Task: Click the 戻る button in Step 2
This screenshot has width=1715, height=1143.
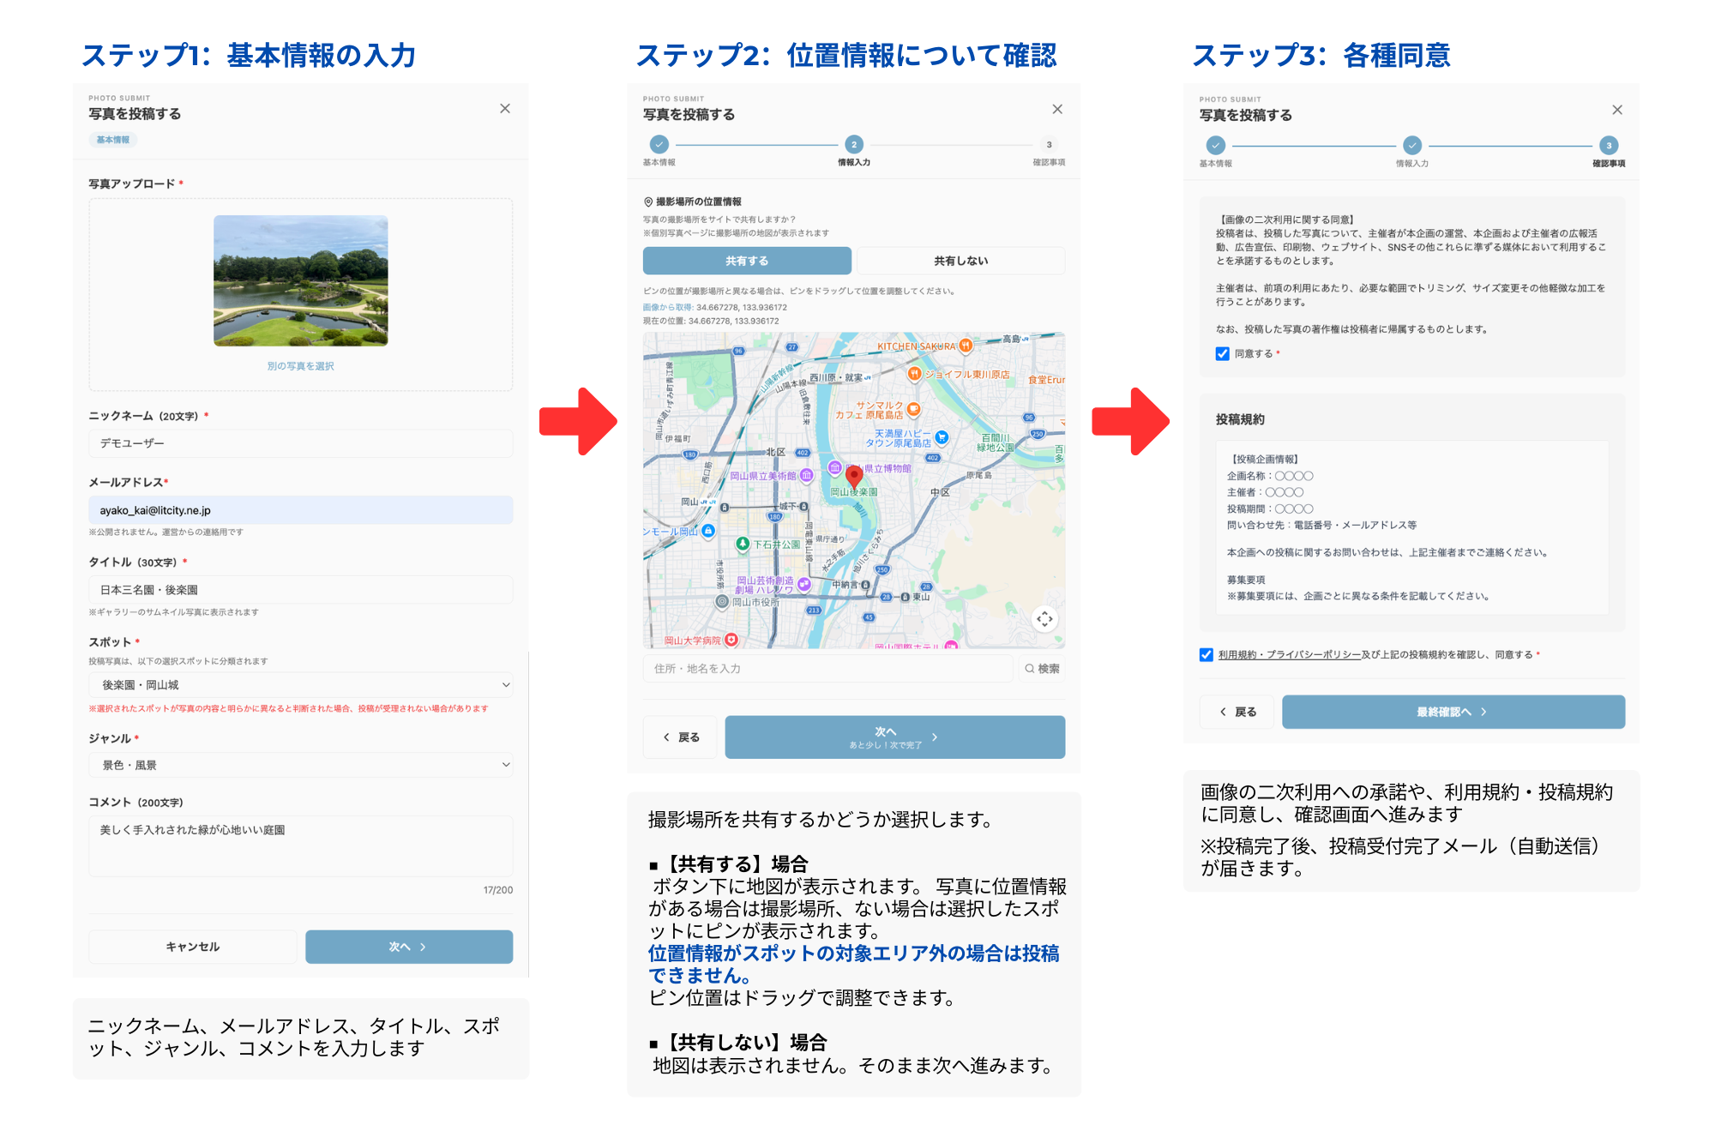Action: 681,737
